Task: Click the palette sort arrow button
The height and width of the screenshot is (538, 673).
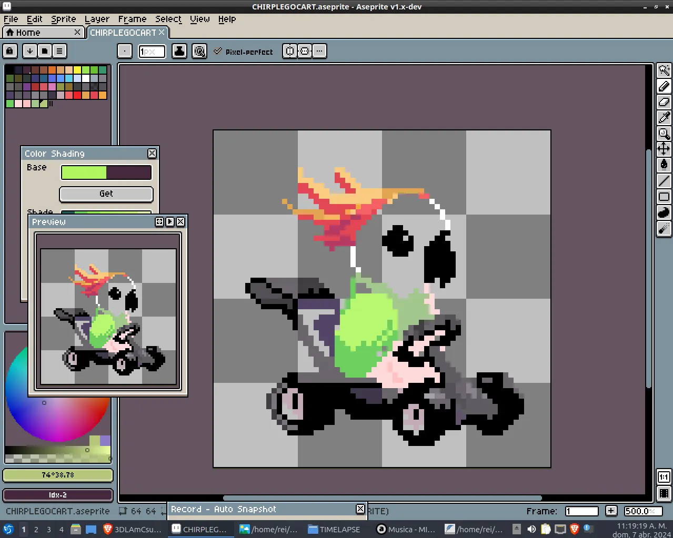Action: pos(30,51)
